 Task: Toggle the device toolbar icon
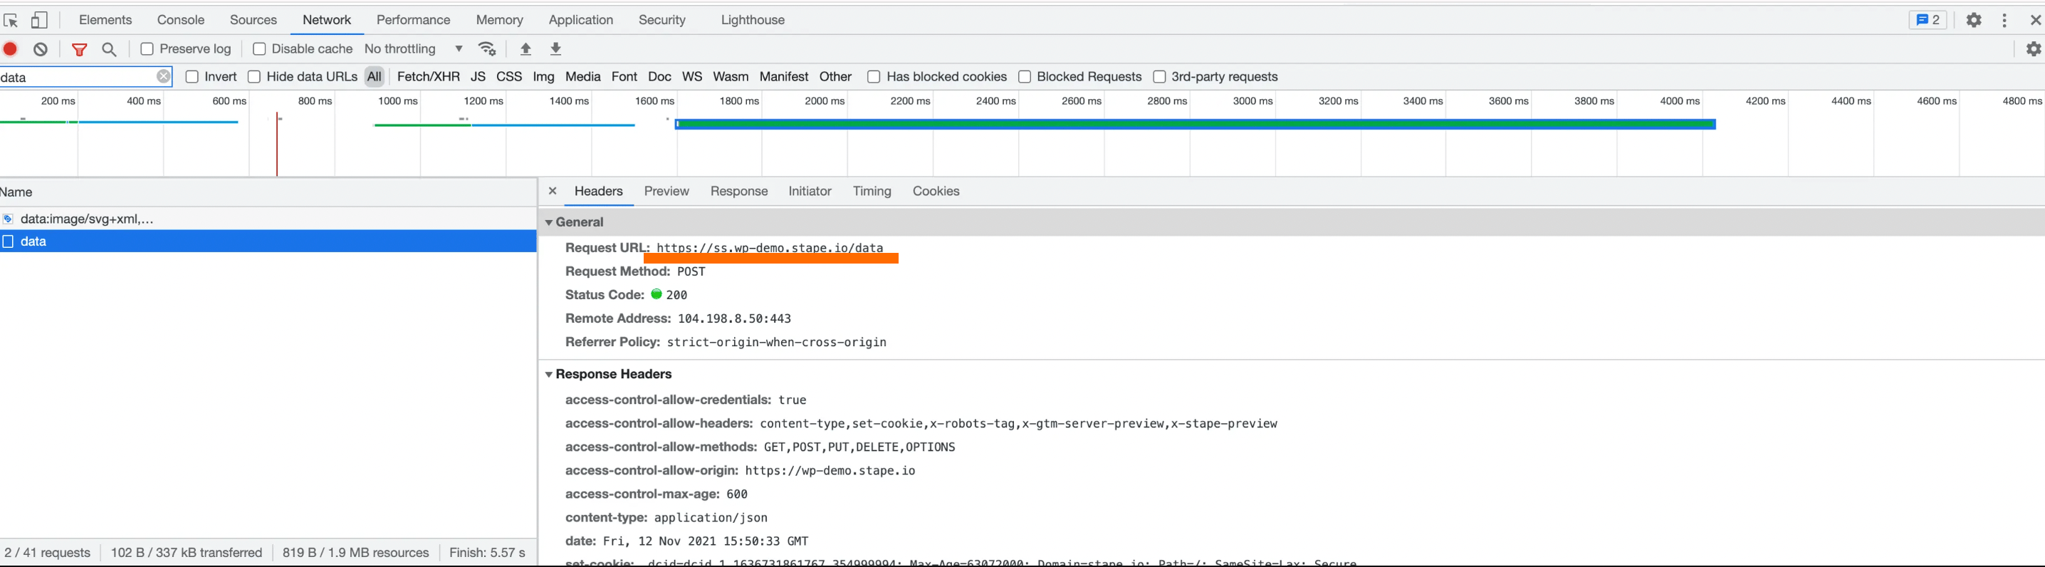[x=39, y=20]
